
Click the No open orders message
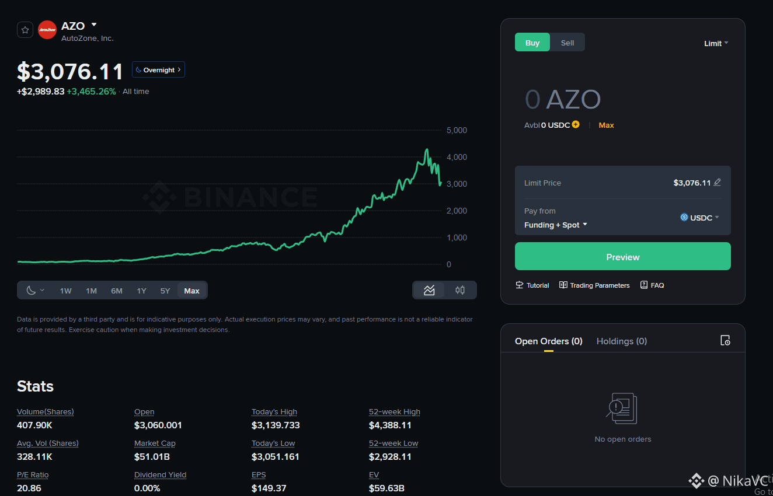pos(623,439)
